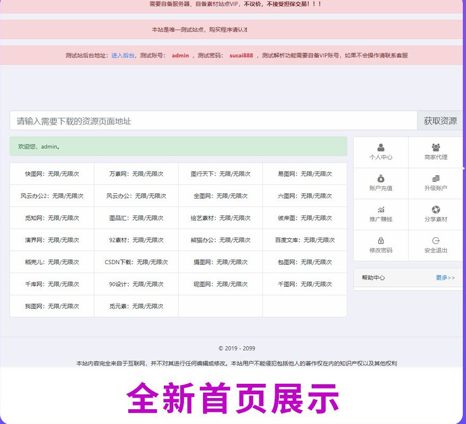Click the 个人中心 person icon
Image resolution: width=466 pixels, height=424 pixels.
tap(381, 148)
